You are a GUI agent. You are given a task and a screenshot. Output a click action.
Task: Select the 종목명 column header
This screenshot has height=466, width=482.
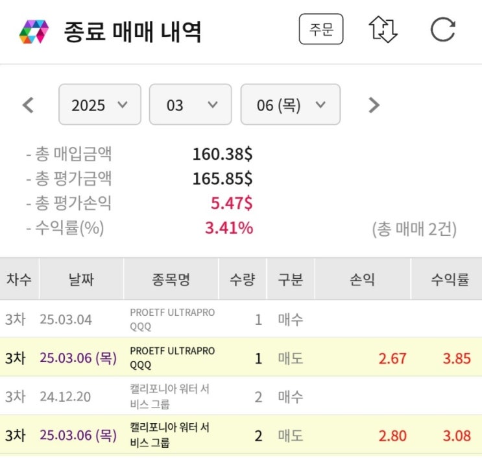171,279
